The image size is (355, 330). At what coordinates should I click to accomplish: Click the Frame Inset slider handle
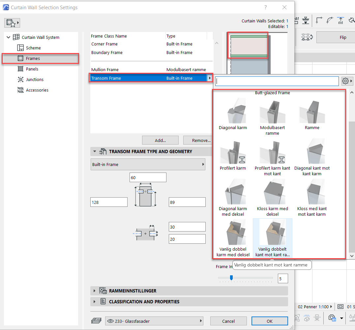pyautogui.click(x=231, y=278)
